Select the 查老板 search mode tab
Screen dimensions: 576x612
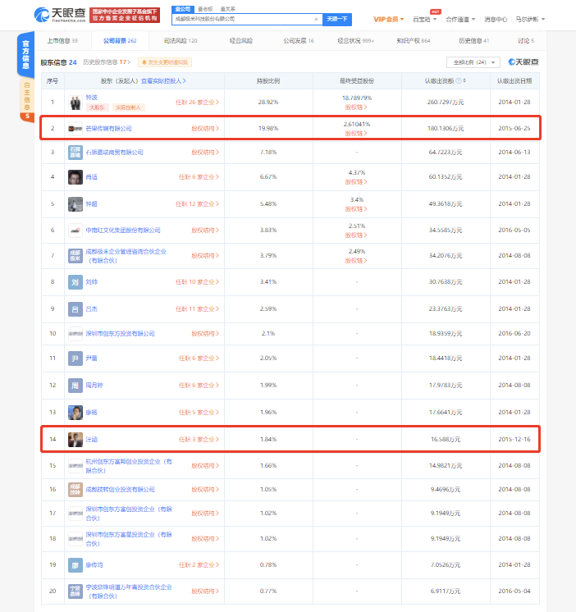205,9
